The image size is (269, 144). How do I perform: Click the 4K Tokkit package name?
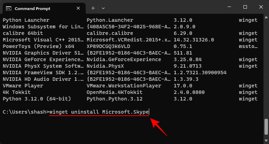17,92
